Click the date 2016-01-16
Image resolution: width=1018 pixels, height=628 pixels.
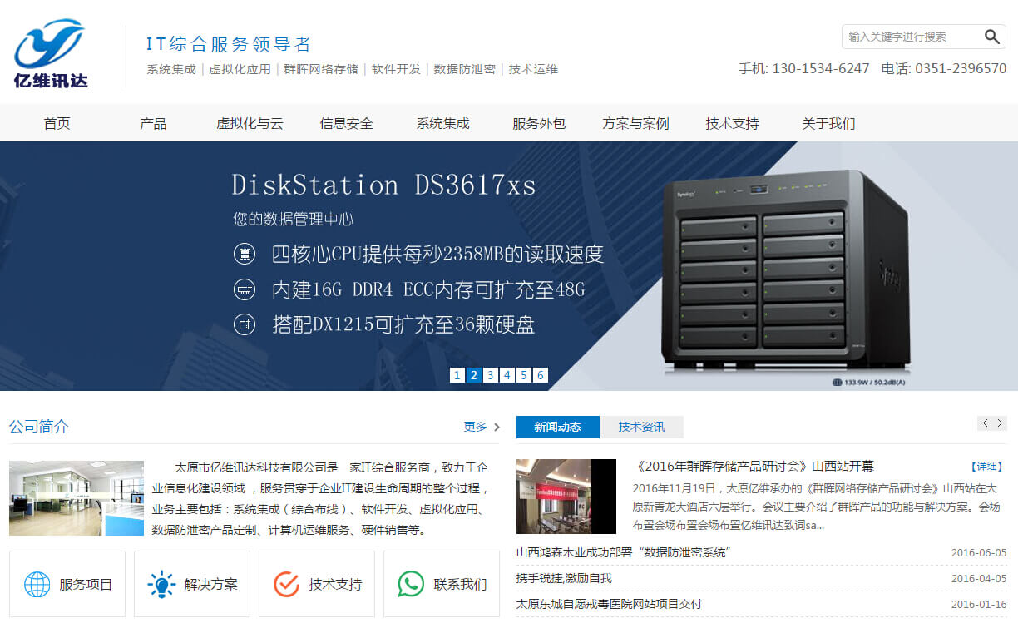click(x=979, y=605)
